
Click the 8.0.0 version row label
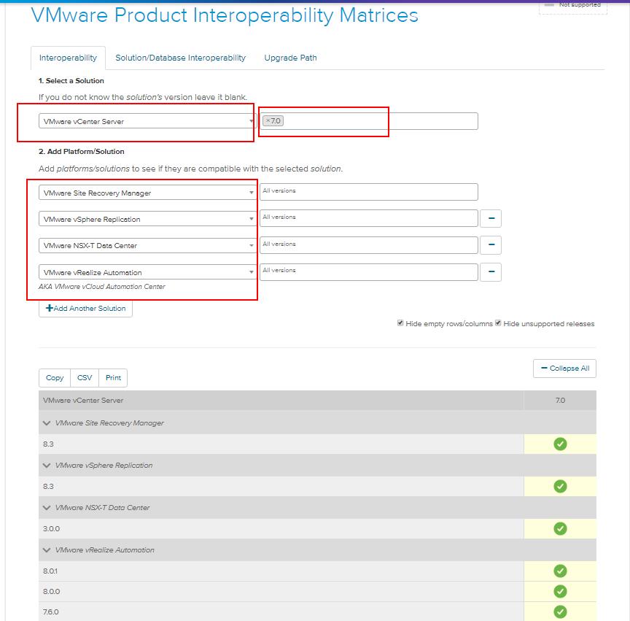[x=51, y=591]
